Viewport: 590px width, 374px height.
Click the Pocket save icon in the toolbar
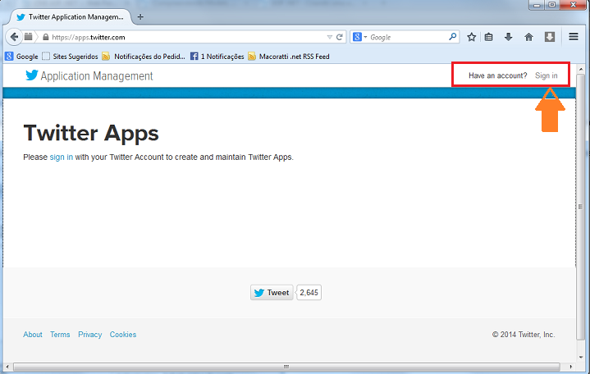point(550,37)
